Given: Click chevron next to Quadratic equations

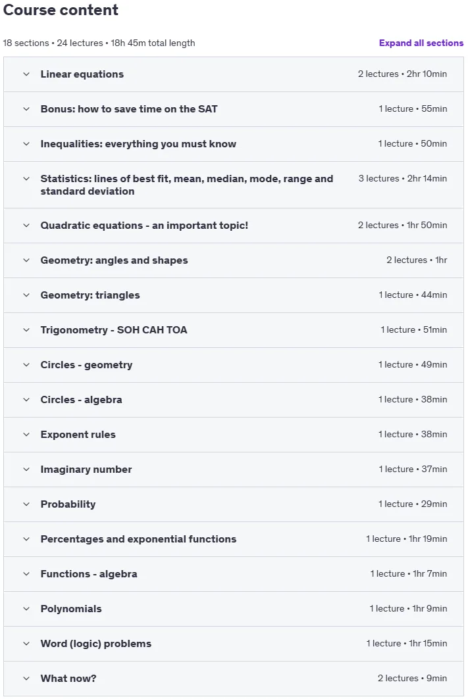Looking at the screenshot, I should tap(26, 225).
